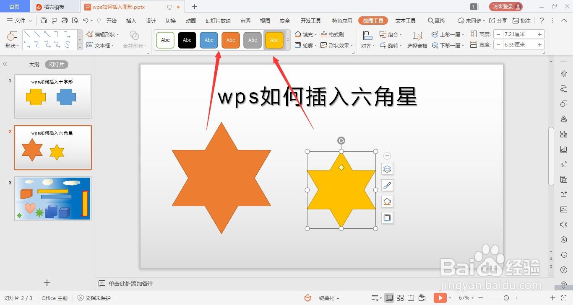The height and width of the screenshot is (305, 573).
Task: Click the outline icon beside the yellow star
Action: (x=387, y=218)
